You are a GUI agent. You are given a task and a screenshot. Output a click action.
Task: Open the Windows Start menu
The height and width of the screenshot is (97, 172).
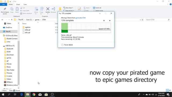pos(3,95)
